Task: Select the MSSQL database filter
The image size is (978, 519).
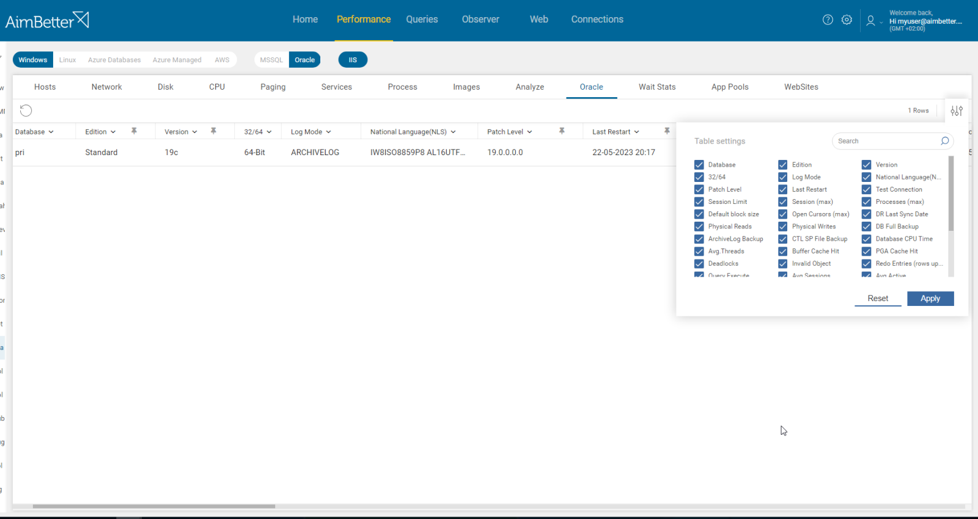Action: coord(271,60)
